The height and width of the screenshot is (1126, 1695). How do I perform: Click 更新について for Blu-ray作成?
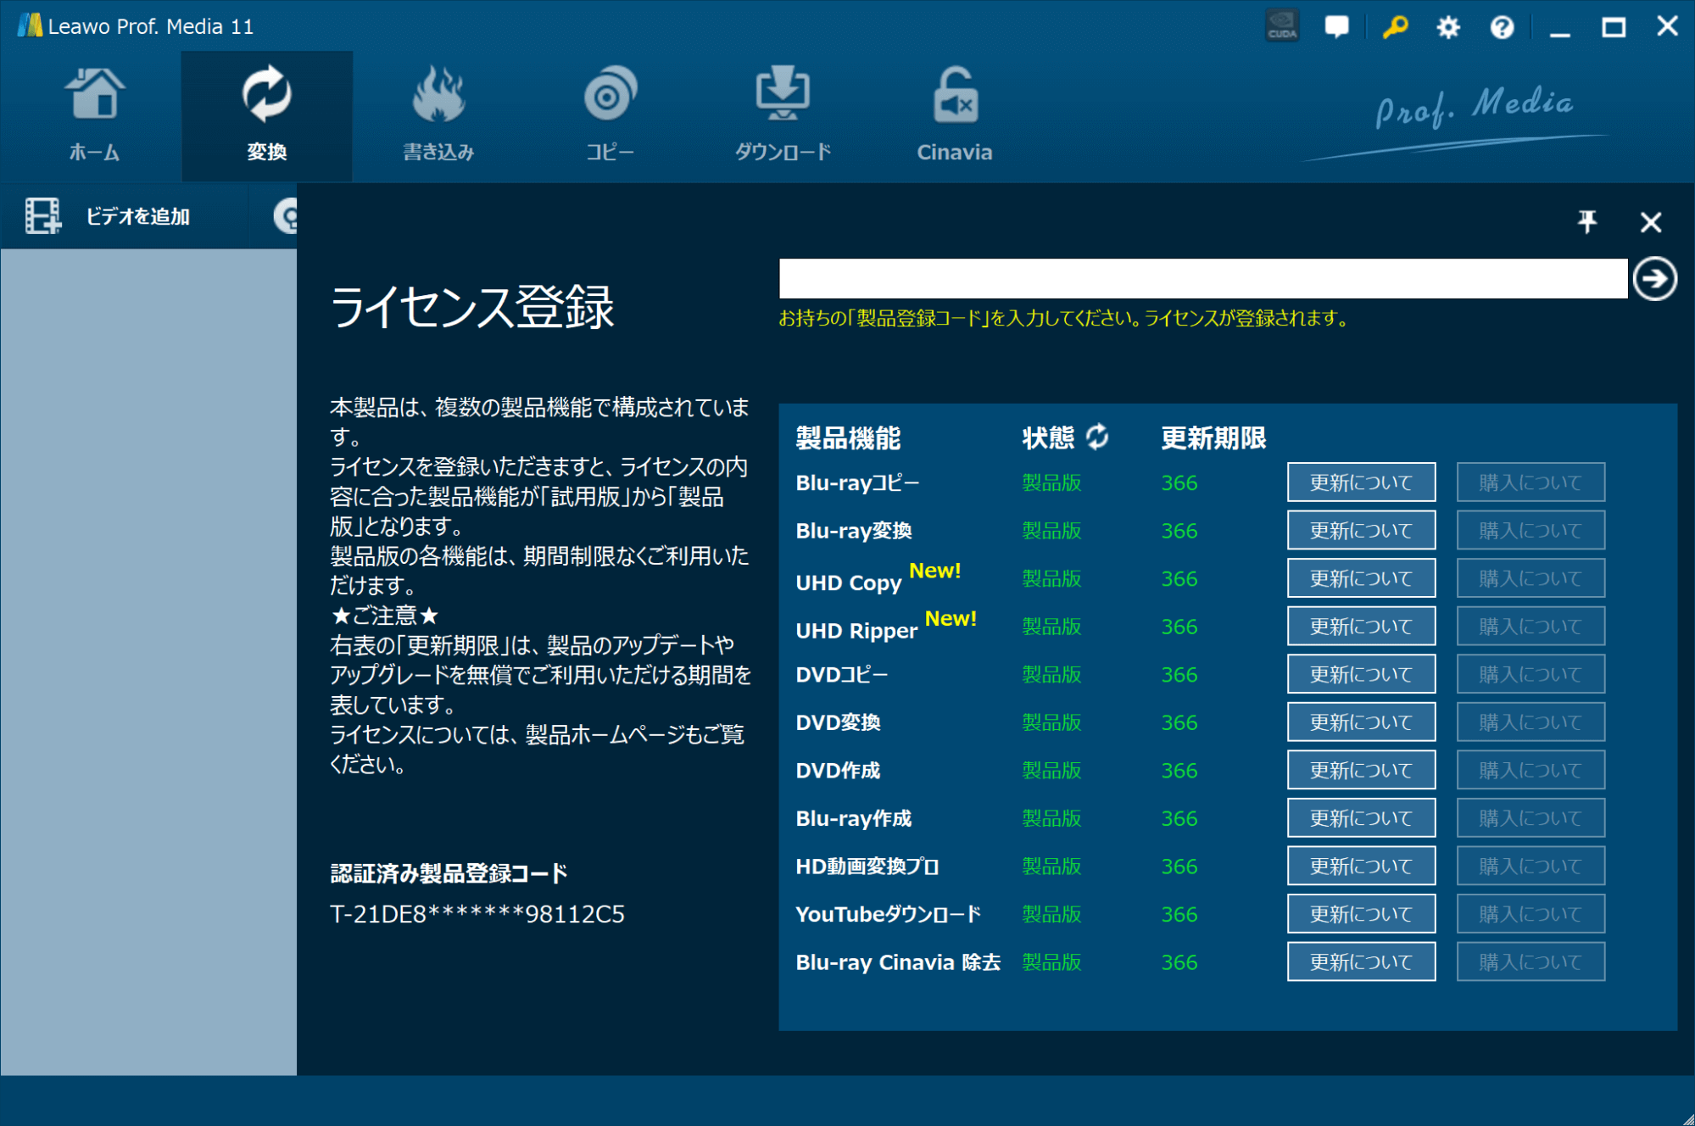[x=1361, y=817]
